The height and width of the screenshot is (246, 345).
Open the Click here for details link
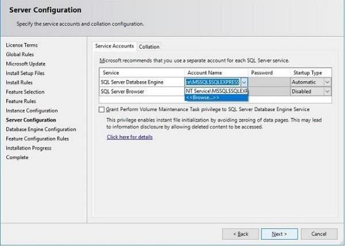click(x=129, y=137)
